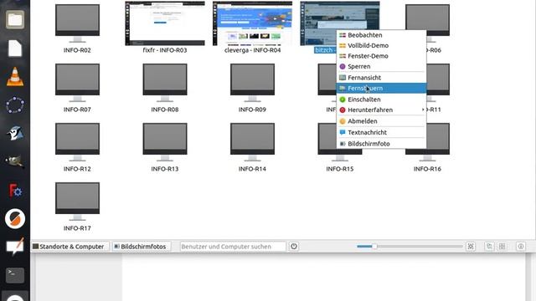
Task: Choose Abmelden from context menu
Action: click(x=382, y=121)
